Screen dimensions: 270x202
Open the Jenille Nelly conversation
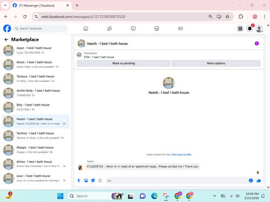click(x=36, y=93)
